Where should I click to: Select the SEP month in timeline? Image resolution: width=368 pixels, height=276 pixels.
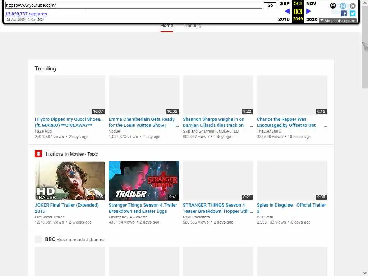point(285,3)
